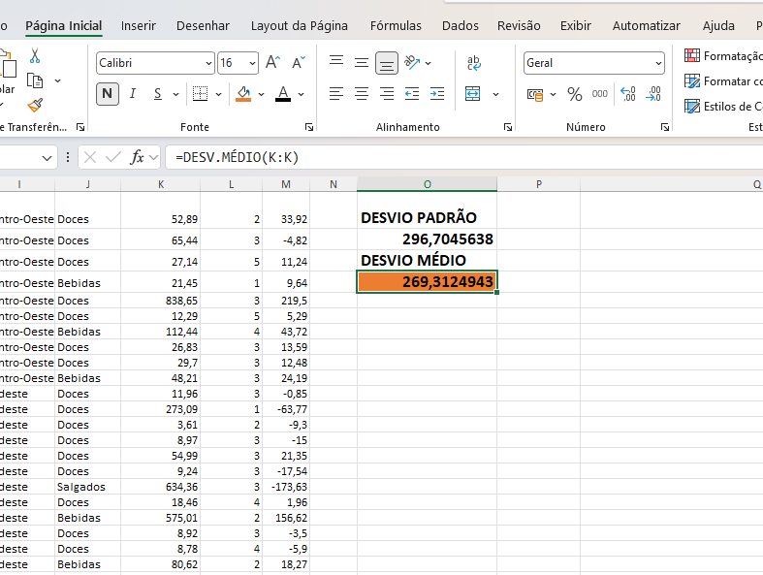Apply orange fill color bucket
763x575 pixels.
243,93
